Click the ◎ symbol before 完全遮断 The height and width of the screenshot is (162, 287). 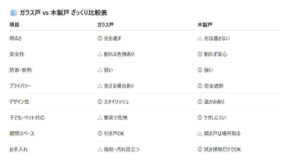(x=200, y=86)
